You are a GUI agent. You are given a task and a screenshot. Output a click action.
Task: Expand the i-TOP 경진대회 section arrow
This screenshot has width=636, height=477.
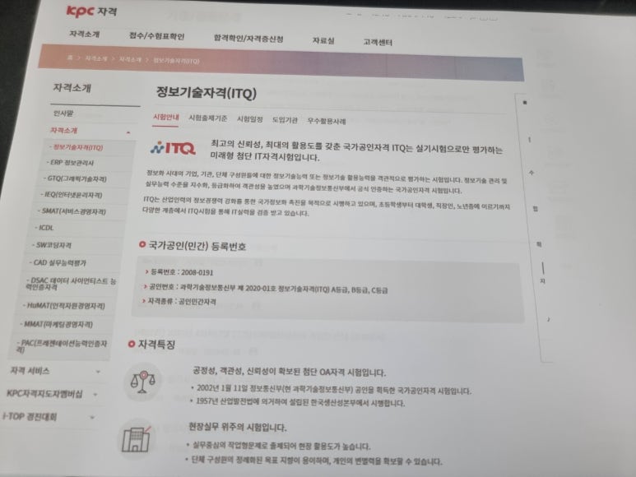(92, 417)
